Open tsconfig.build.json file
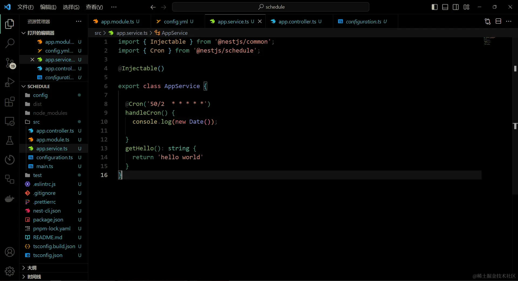518x281 pixels. coord(54,246)
